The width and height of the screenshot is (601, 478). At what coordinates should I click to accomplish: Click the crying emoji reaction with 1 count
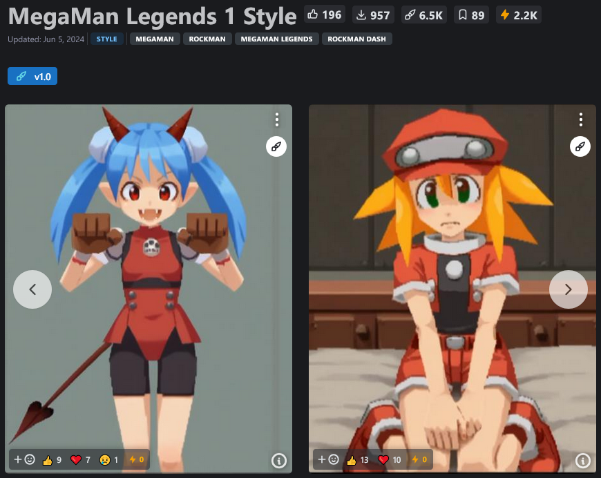(109, 459)
